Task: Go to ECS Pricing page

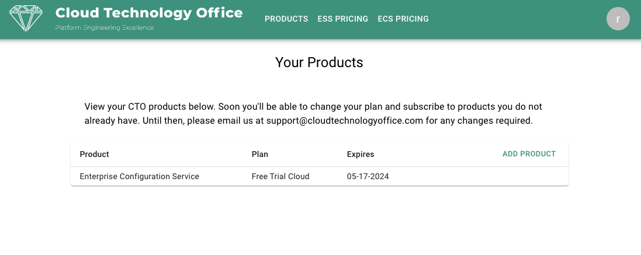Action: pos(403,19)
